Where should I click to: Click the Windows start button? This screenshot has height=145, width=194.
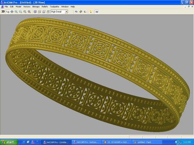coord(9,142)
